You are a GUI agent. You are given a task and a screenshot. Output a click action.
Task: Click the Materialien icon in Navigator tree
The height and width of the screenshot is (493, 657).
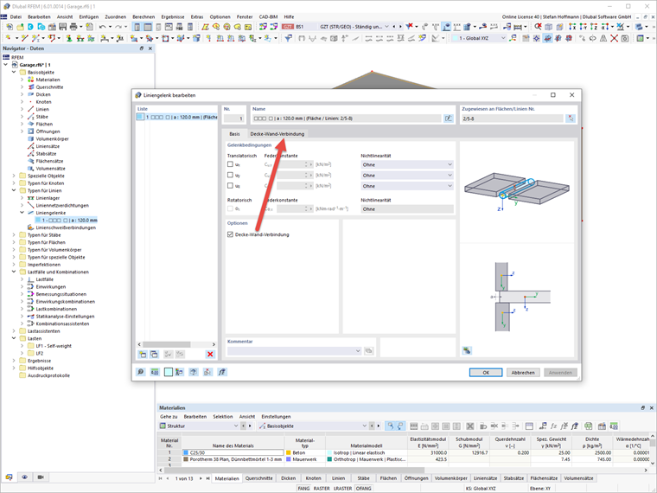pos(30,80)
